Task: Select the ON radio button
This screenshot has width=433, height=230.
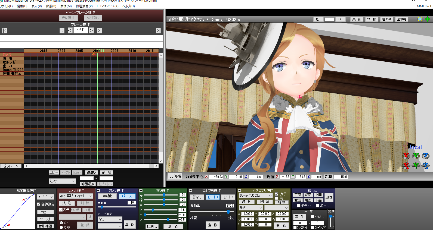Action: click(x=61, y=223)
